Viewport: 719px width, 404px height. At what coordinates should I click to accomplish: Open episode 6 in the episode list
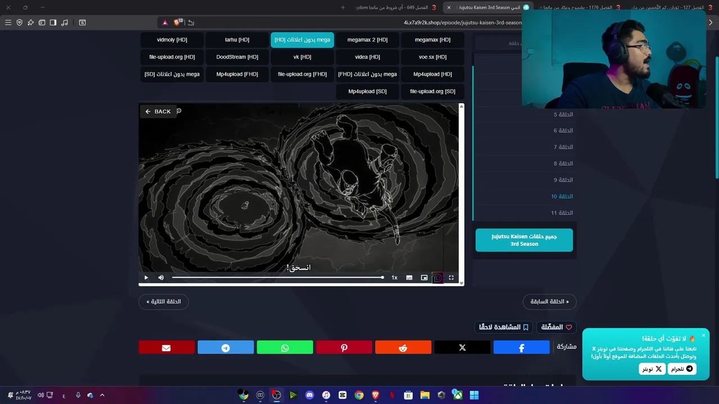[563, 131]
